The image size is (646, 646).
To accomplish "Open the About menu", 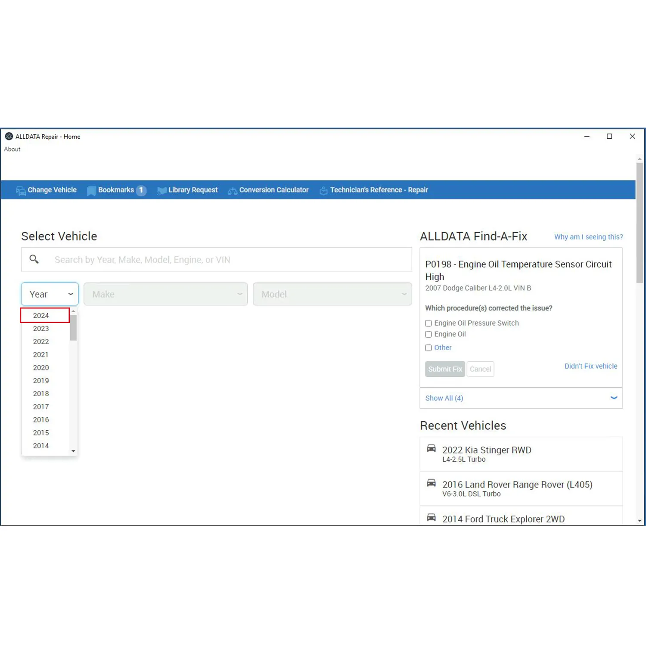I will pyautogui.click(x=12, y=149).
